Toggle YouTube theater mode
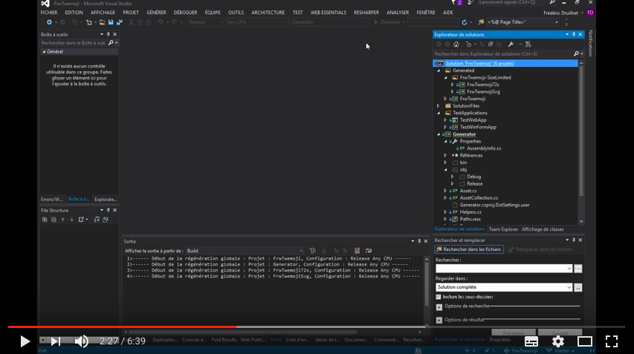Image resolution: width=634 pixels, height=354 pixels. pyautogui.click(x=585, y=341)
